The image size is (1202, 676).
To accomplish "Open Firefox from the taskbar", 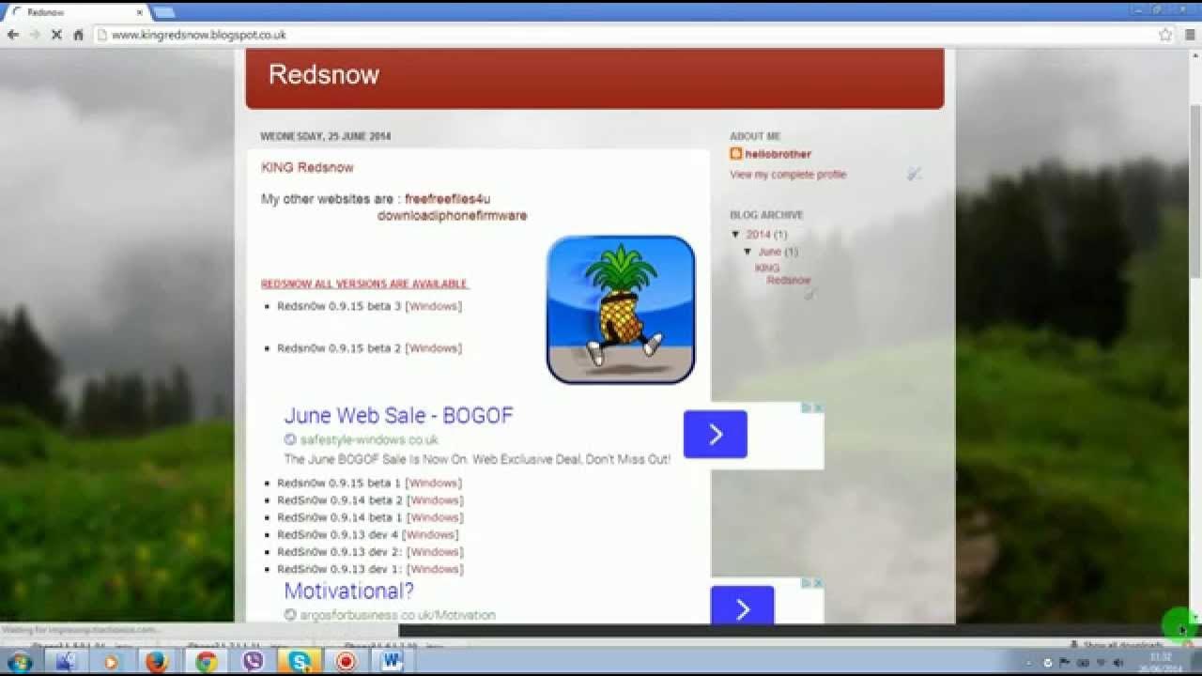I will (x=158, y=662).
